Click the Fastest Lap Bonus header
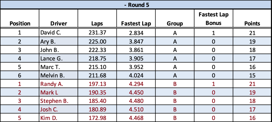272x122 pixels. pyautogui.click(x=214, y=19)
